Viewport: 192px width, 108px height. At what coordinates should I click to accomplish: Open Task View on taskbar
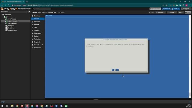point(7,106)
